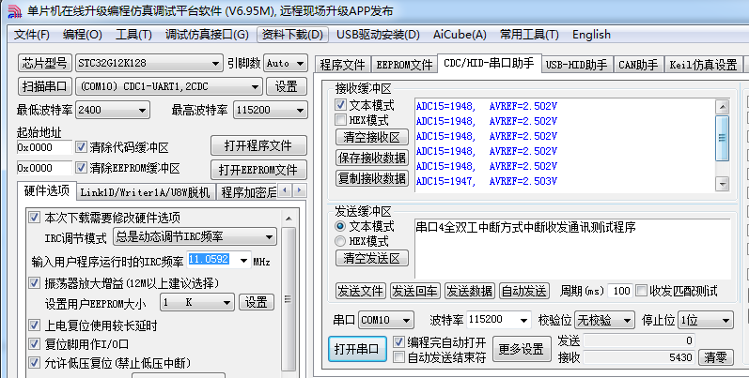Click the hardware options scroll up arrow
This screenshot has width=749, height=378.
(x=288, y=219)
